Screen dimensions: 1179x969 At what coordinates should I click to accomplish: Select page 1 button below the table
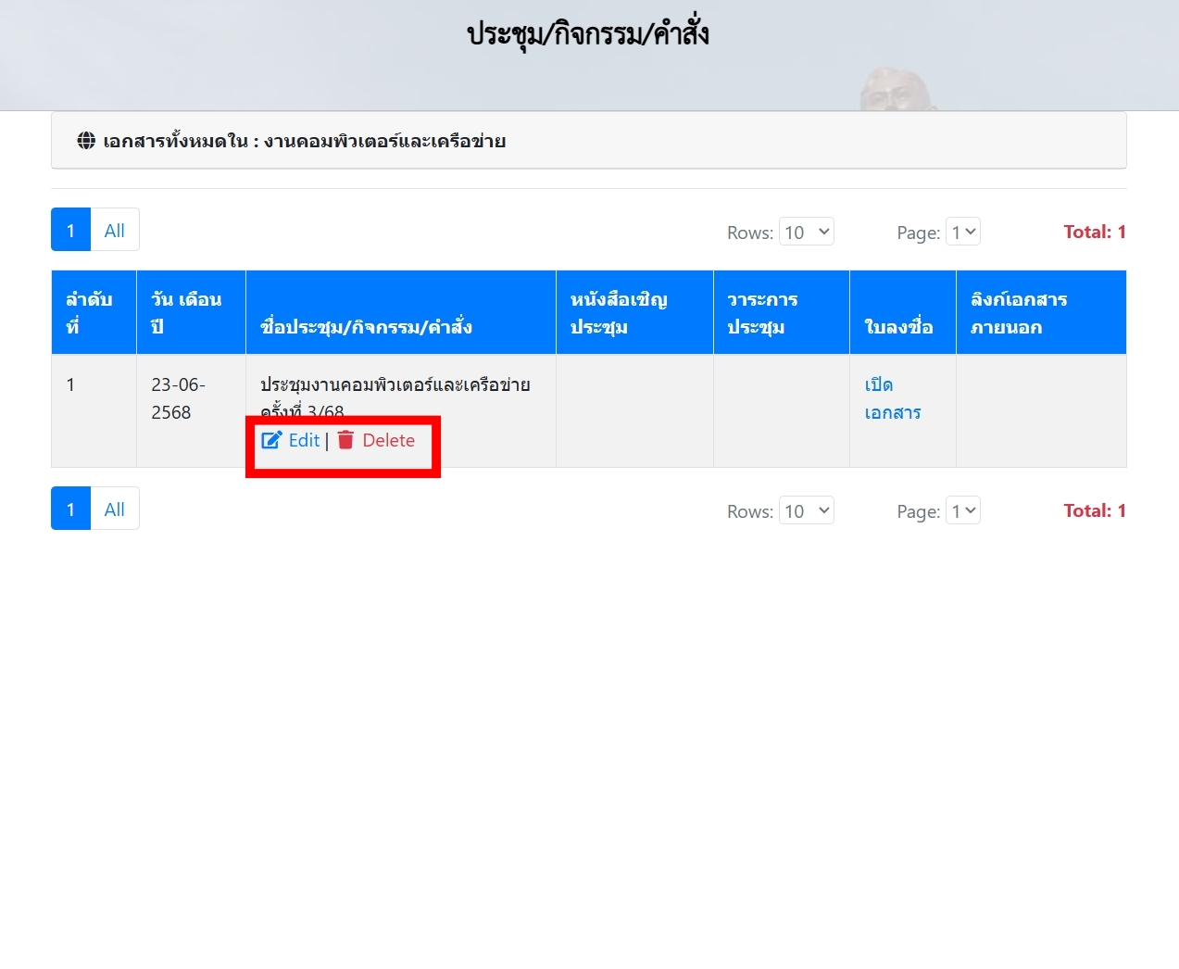coord(70,509)
